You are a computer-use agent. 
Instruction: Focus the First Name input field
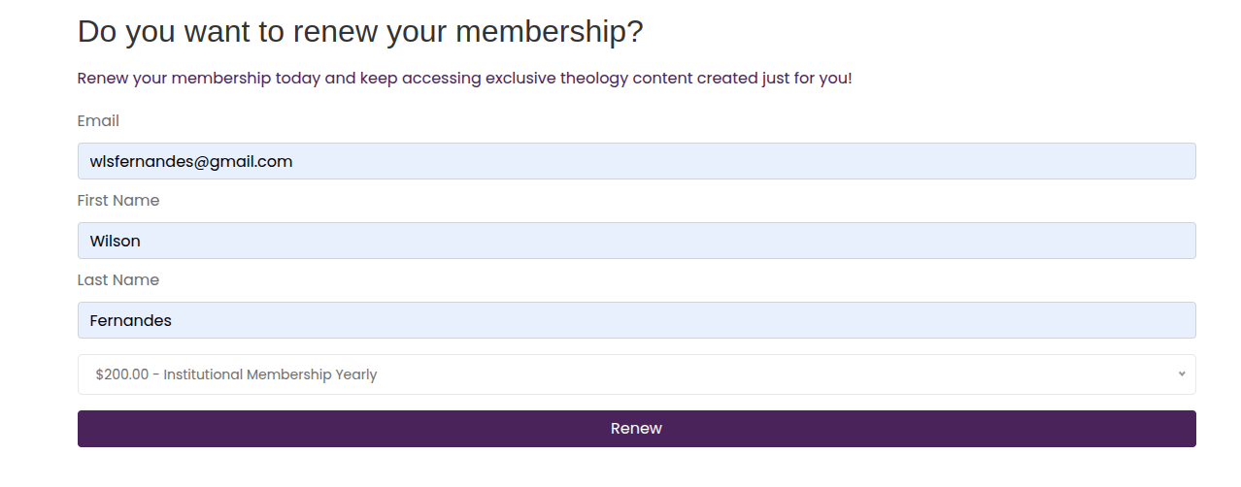pyautogui.click(x=636, y=241)
